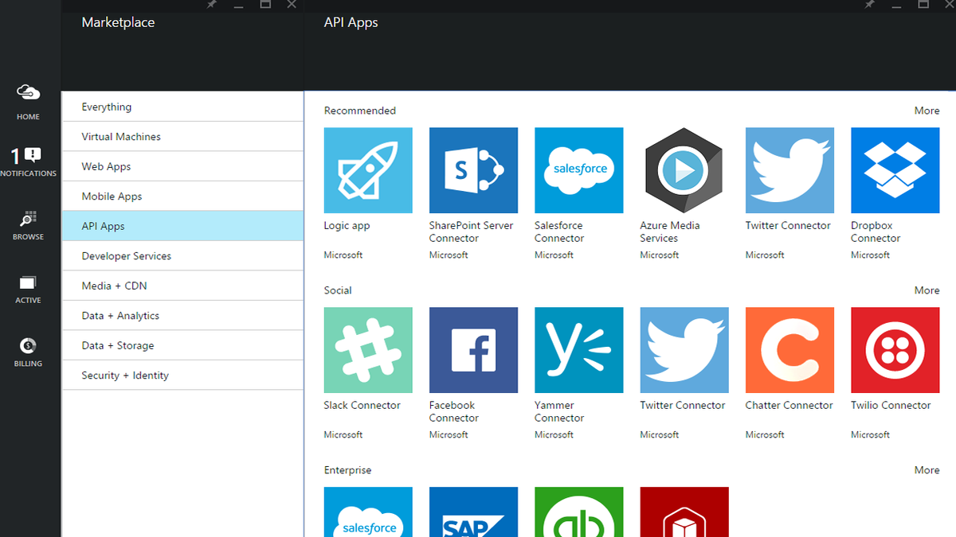
Task: Maximize the Marketplace blade
Action: pos(265,4)
